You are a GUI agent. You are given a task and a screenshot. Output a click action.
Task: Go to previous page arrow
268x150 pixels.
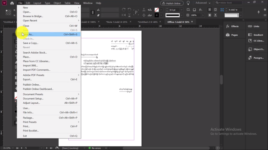pyautogui.click(x=21, y=148)
